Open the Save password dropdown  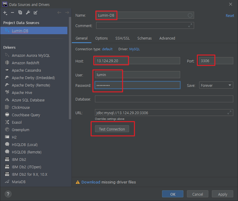216,85
